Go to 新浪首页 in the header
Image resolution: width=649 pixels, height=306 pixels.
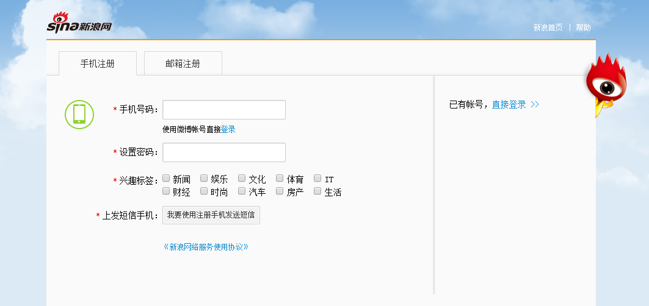548,27
